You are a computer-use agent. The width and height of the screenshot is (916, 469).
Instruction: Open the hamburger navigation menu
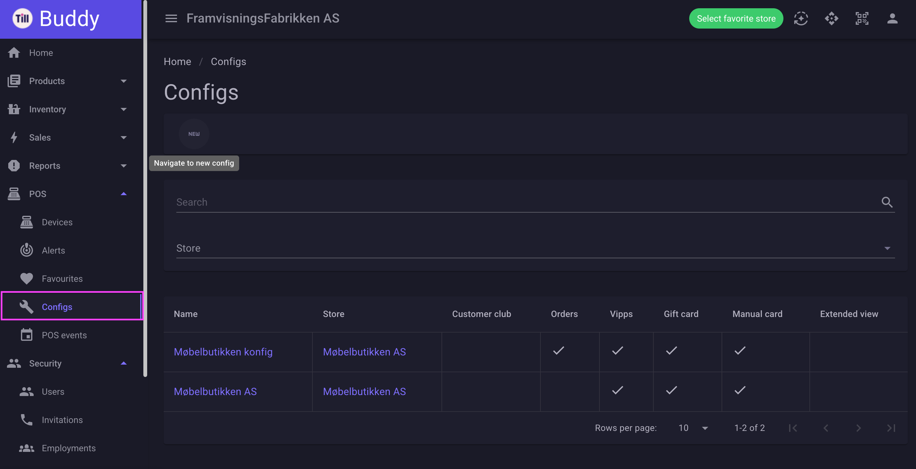[x=171, y=18]
